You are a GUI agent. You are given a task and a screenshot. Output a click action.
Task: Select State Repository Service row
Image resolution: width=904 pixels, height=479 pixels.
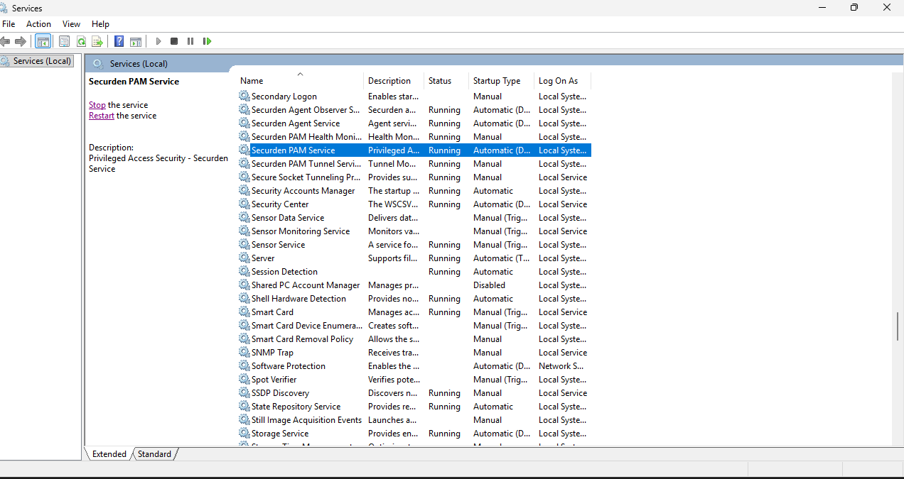pyautogui.click(x=414, y=406)
